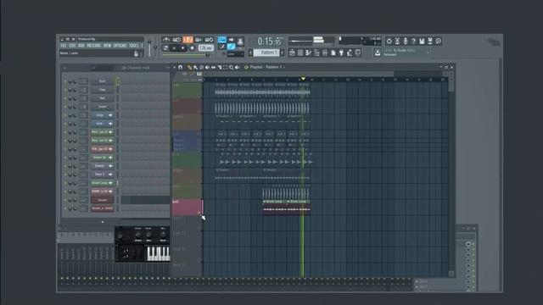The width and height of the screenshot is (543, 305).
Task: Open the PATTERNS menu
Action: [x=94, y=46]
